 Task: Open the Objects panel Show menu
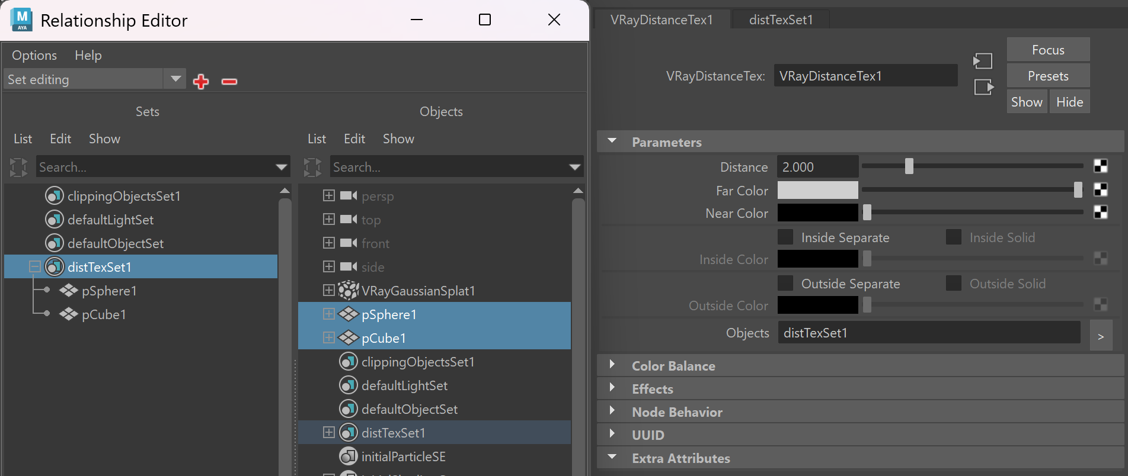pos(398,139)
